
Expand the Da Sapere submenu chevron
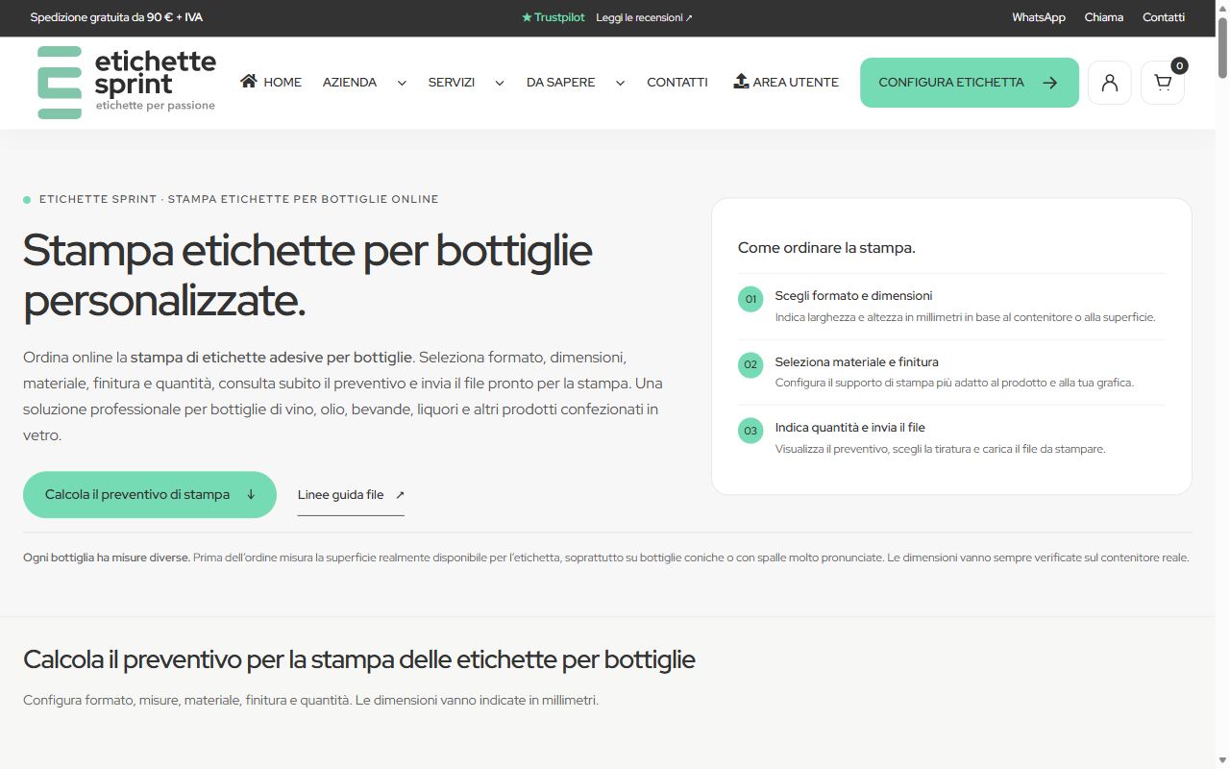pos(620,83)
